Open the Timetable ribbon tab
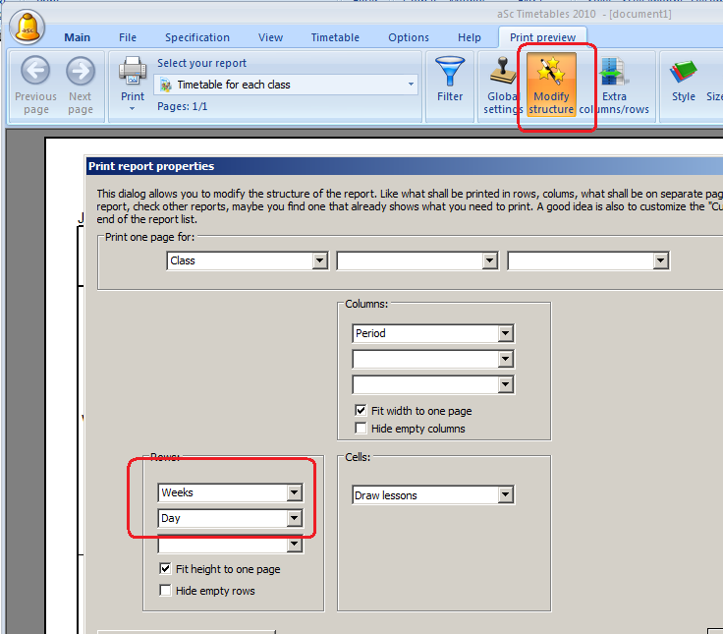723x634 pixels. pyautogui.click(x=335, y=37)
